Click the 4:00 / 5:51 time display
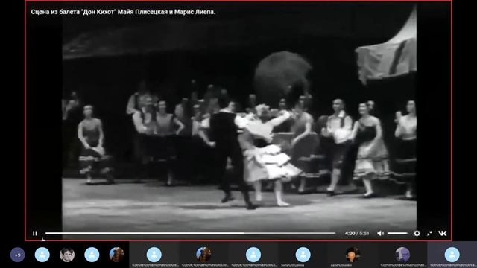 coord(357,233)
